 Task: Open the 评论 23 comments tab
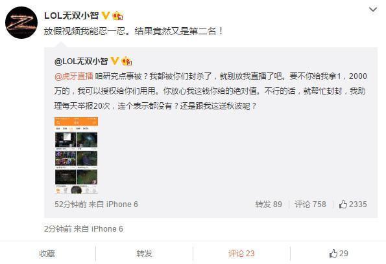click(x=241, y=254)
